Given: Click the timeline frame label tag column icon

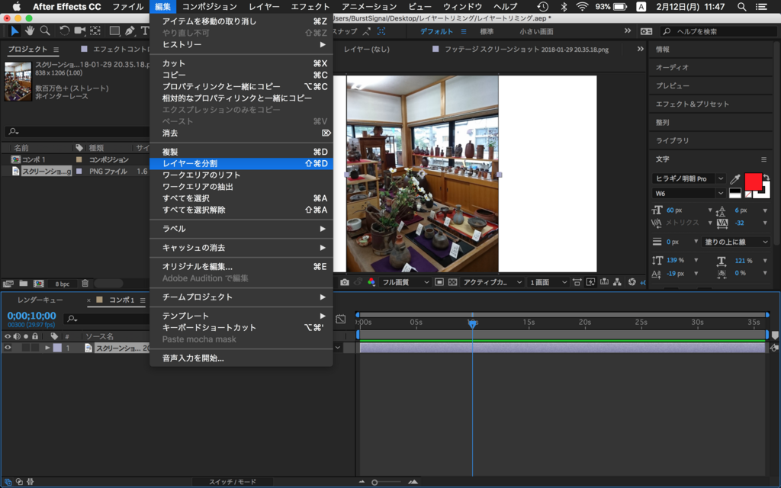Looking at the screenshot, I should pos(54,336).
